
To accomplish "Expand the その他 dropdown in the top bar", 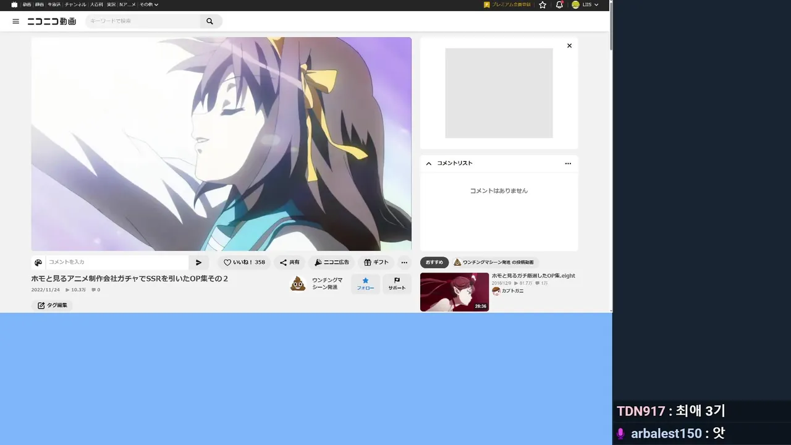I will coord(149,4).
